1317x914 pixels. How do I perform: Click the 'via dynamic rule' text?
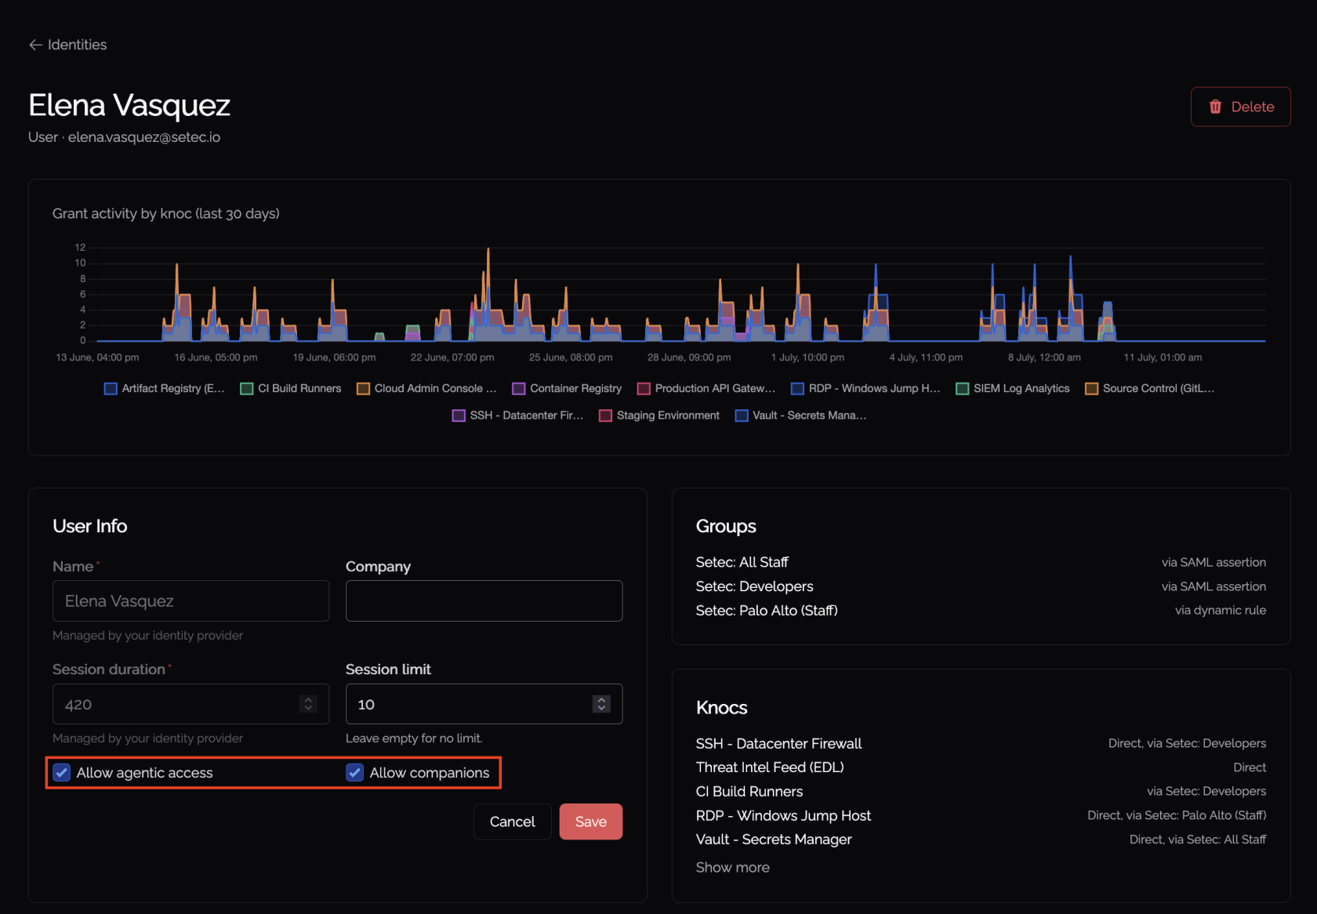click(x=1221, y=611)
